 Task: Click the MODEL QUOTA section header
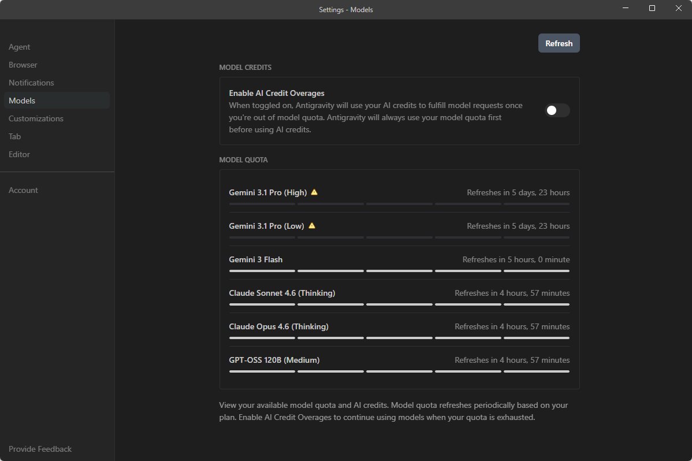(x=244, y=160)
